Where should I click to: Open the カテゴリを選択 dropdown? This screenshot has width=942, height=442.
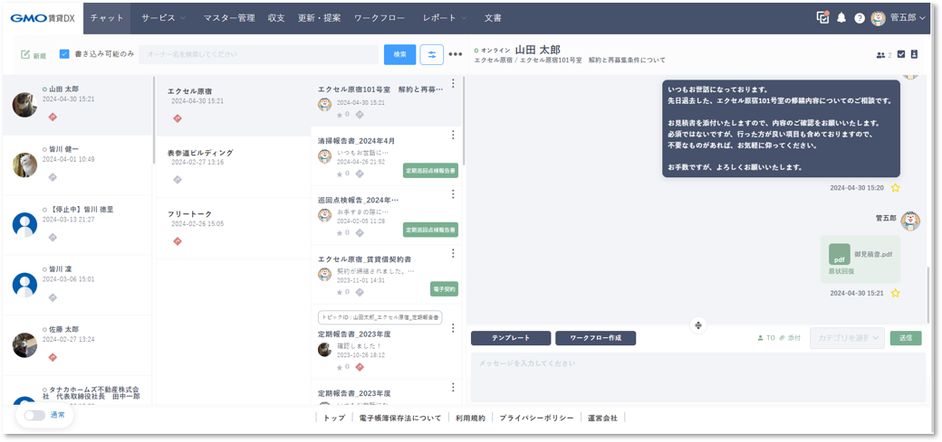pyautogui.click(x=847, y=338)
